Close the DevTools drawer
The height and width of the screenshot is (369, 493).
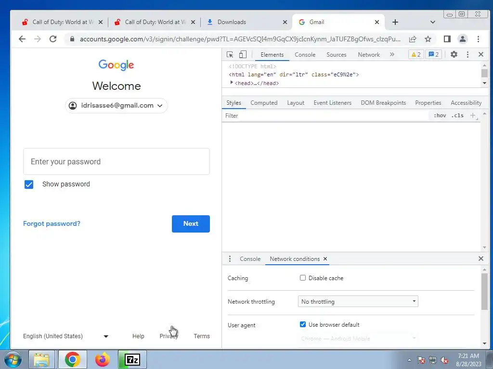(481, 258)
